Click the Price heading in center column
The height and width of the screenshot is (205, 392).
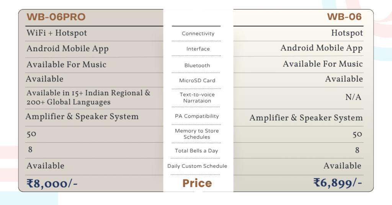(197, 184)
